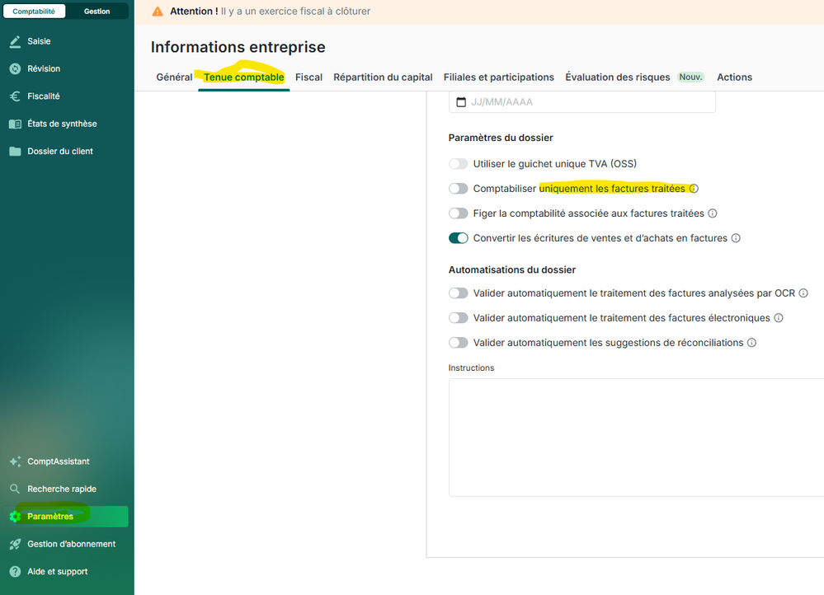Image resolution: width=824 pixels, height=595 pixels.
Task: Open Révision via its sidebar icon
Action: point(15,69)
